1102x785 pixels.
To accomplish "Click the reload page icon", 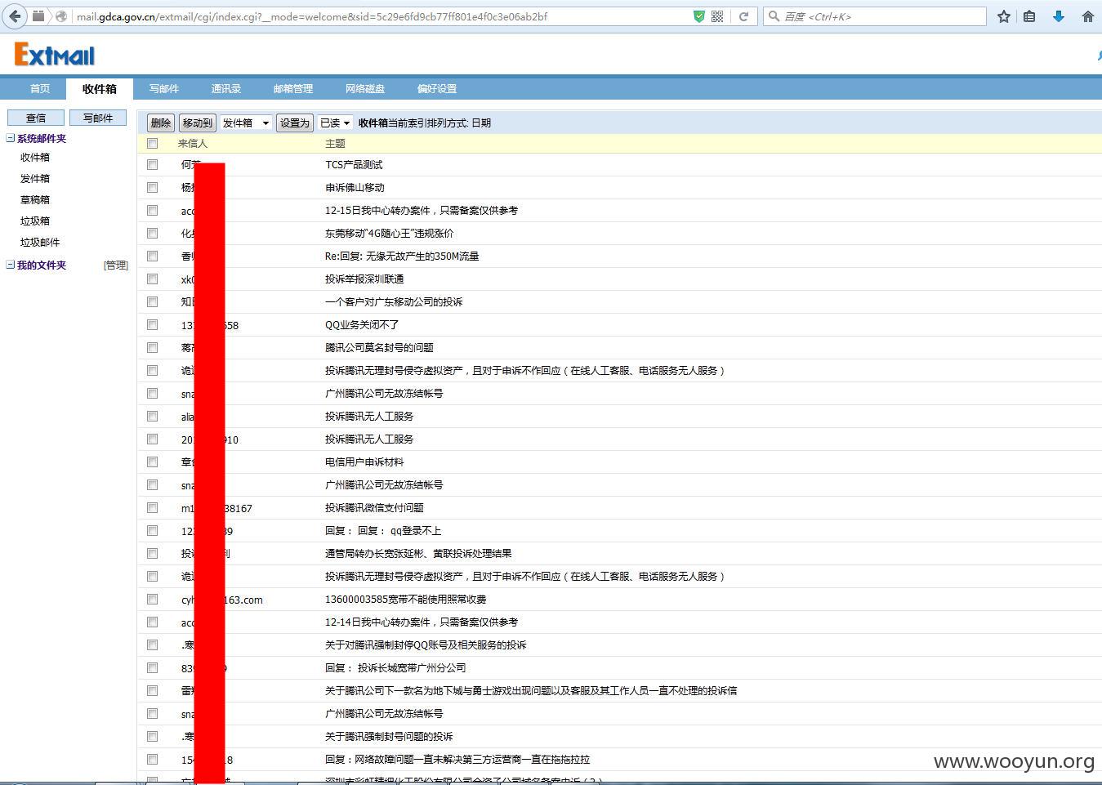I will tap(743, 16).
